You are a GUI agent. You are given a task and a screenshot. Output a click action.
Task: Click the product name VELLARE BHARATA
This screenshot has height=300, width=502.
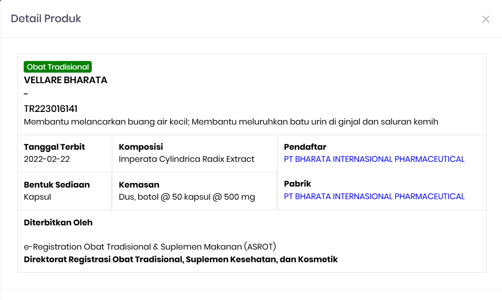(x=65, y=80)
